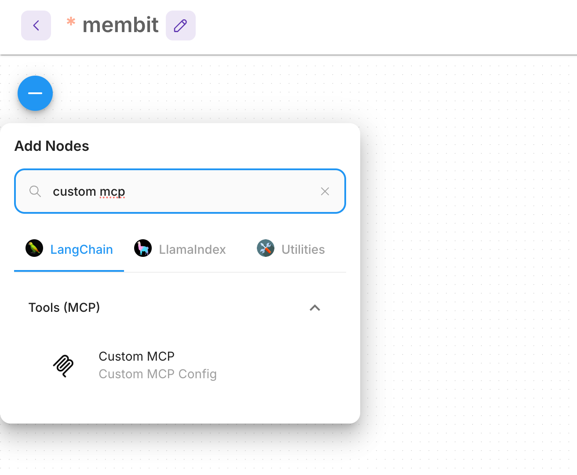Open the rename editor via the pencil icon
This screenshot has width=577, height=475.
pyautogui.click(x=180, y=26)
